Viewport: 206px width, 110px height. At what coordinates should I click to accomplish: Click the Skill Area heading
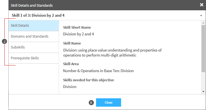[x=71, y=64]
